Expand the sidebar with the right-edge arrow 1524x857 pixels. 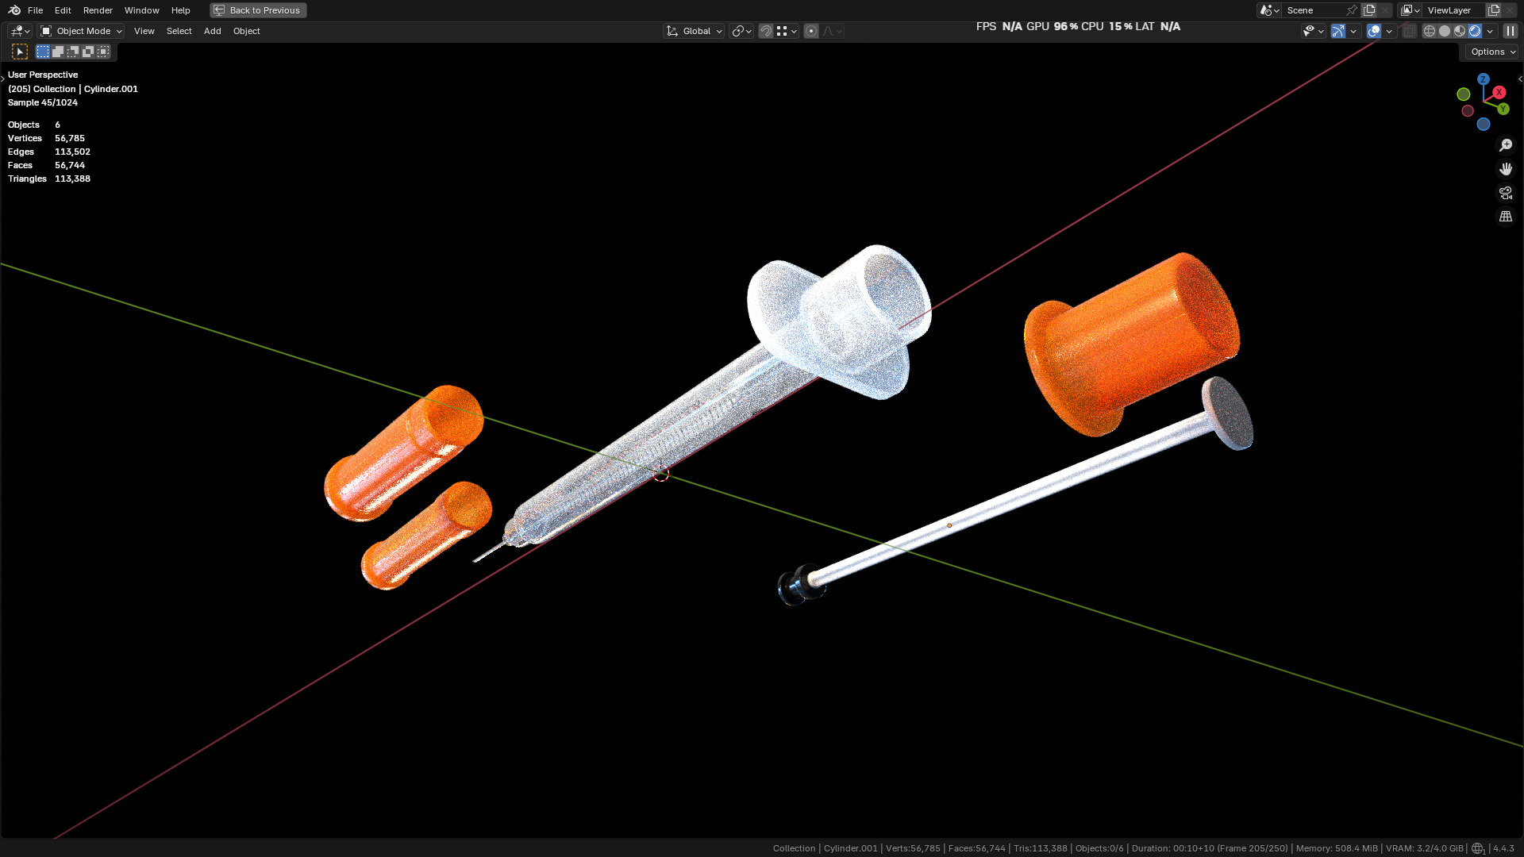(x=1520, y=79)
